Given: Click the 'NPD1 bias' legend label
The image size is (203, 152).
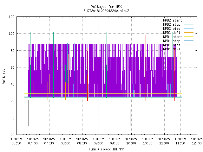Looking at the screenshot, I should pos(172,45).
